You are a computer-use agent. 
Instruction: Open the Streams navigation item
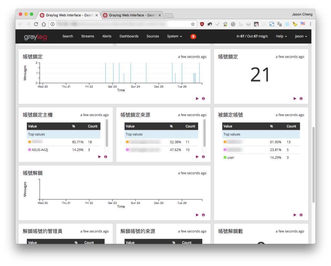tap(88, 36)
